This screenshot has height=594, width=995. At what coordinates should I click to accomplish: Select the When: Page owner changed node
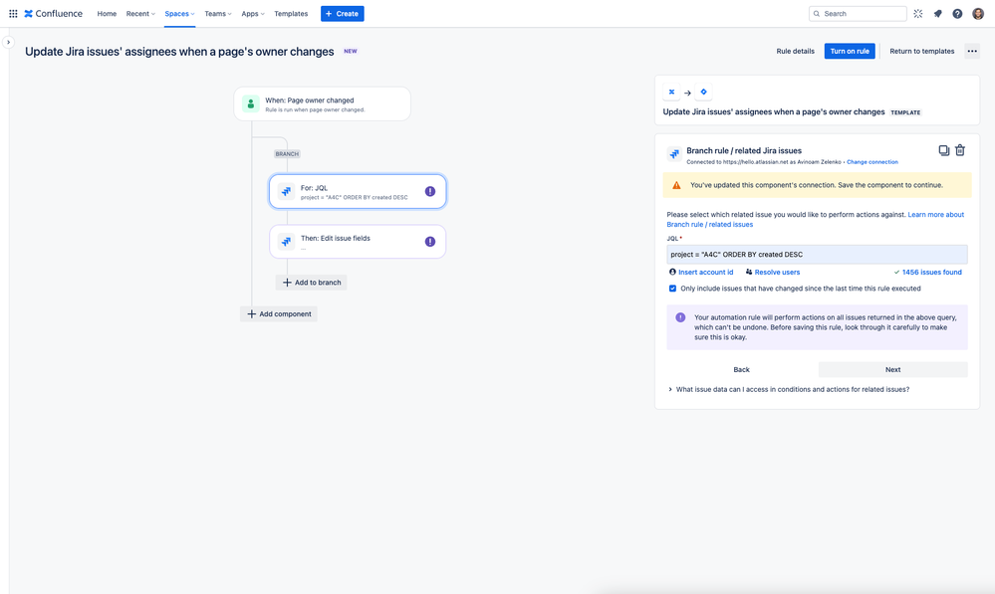point(323,103)
